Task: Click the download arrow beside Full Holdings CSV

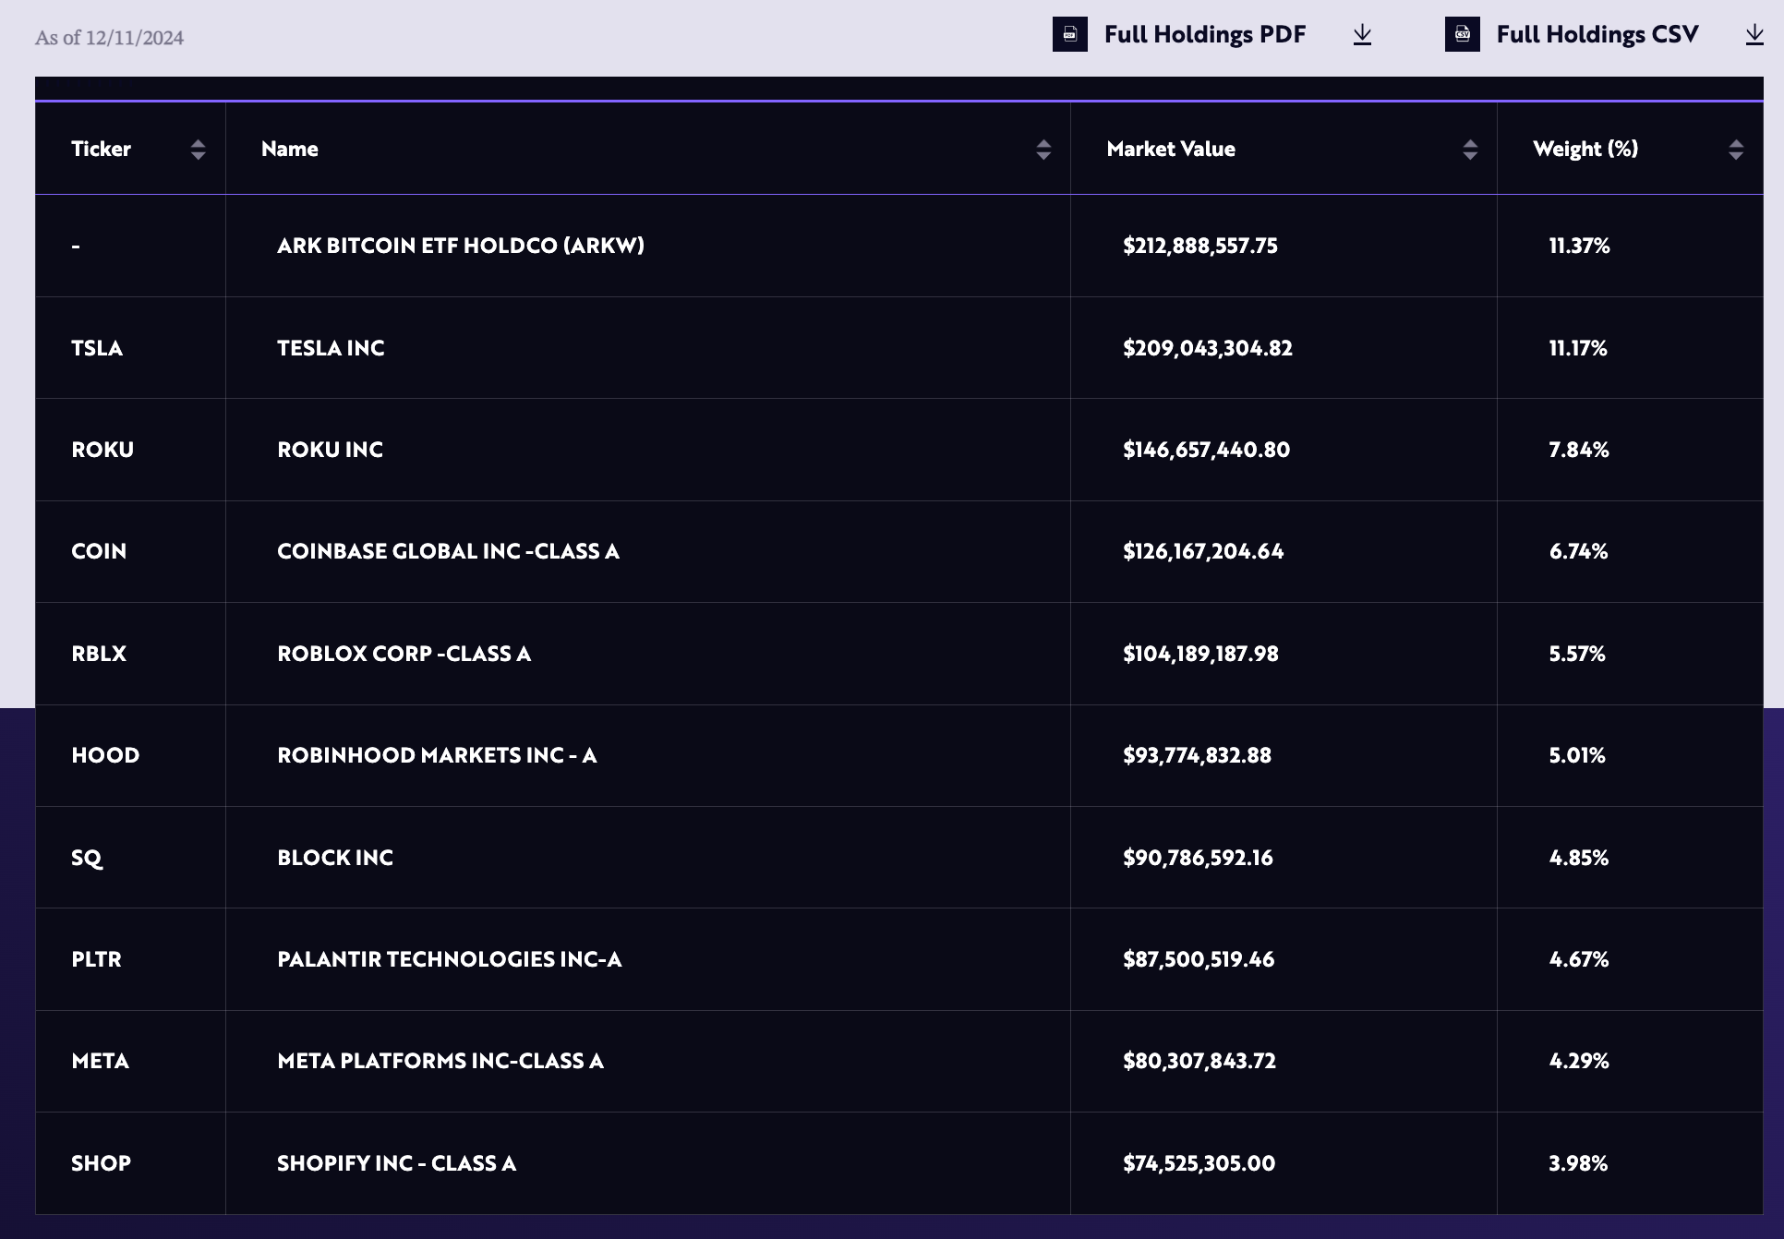Action: pos(1754,35)
